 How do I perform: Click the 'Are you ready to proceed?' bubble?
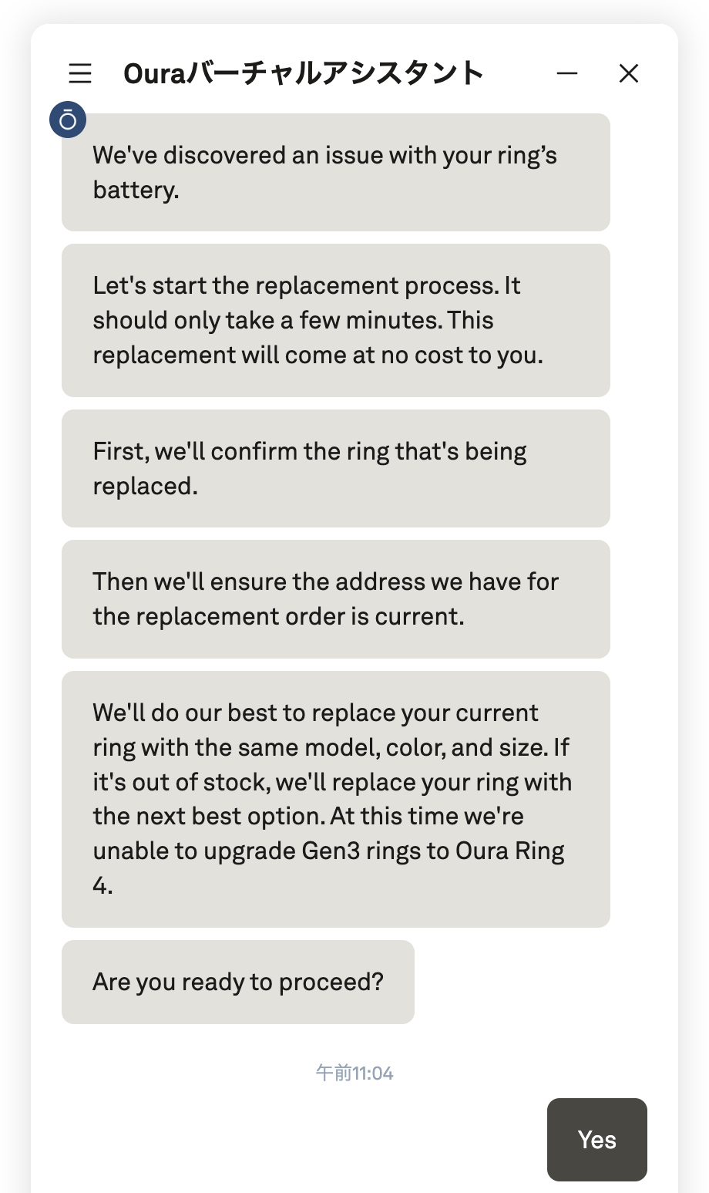(x=238, y=982)
